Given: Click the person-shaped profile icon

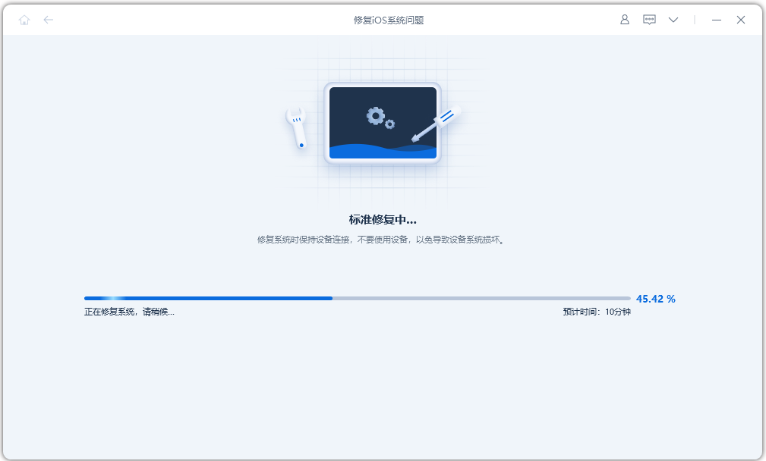Looking at the screenshot, I should pyautogui.click(x=624, y=20).
